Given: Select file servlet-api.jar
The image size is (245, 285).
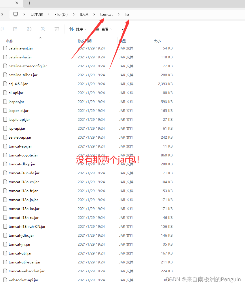Looking at the screenshot, I should pos(20,137).
